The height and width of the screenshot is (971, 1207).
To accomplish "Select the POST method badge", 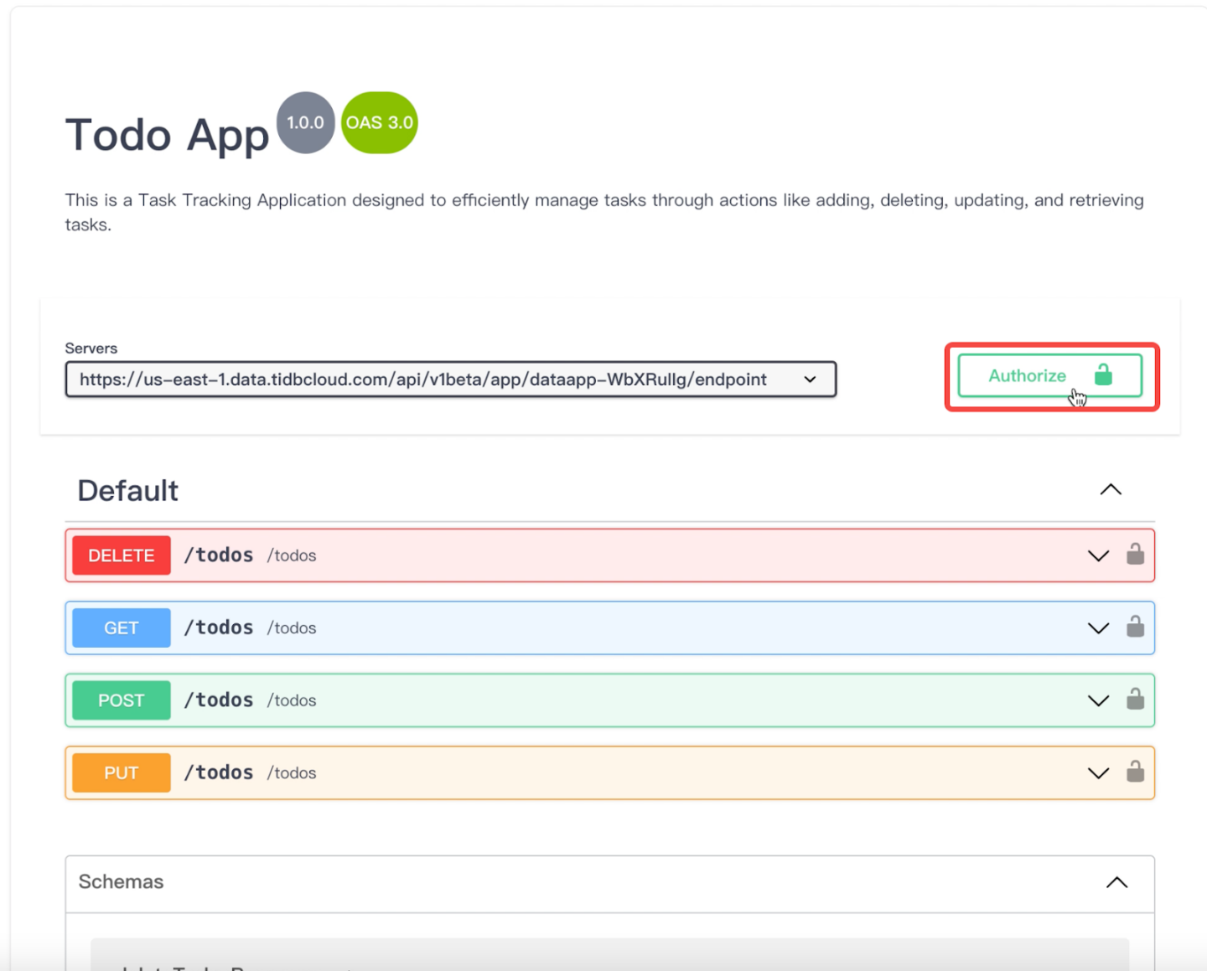I will (x=120, y=700).
